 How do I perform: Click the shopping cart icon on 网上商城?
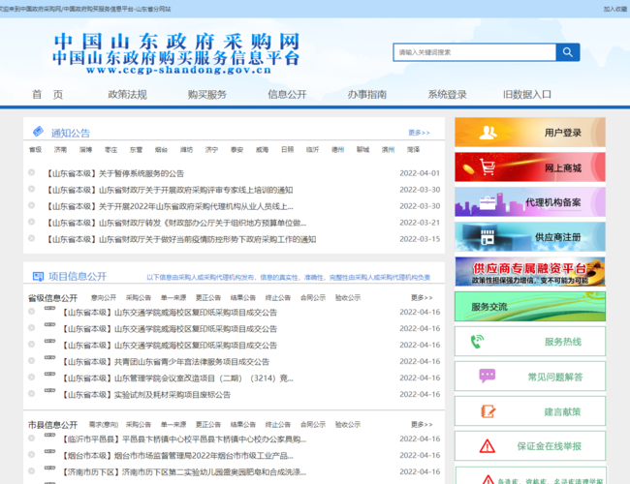click(x=488, y=166)
